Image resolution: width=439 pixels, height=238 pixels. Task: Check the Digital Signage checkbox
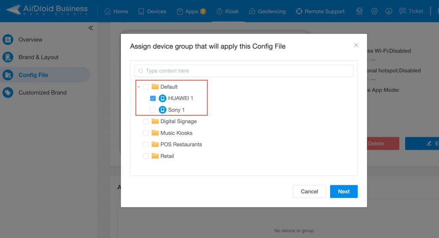point(146,121)
